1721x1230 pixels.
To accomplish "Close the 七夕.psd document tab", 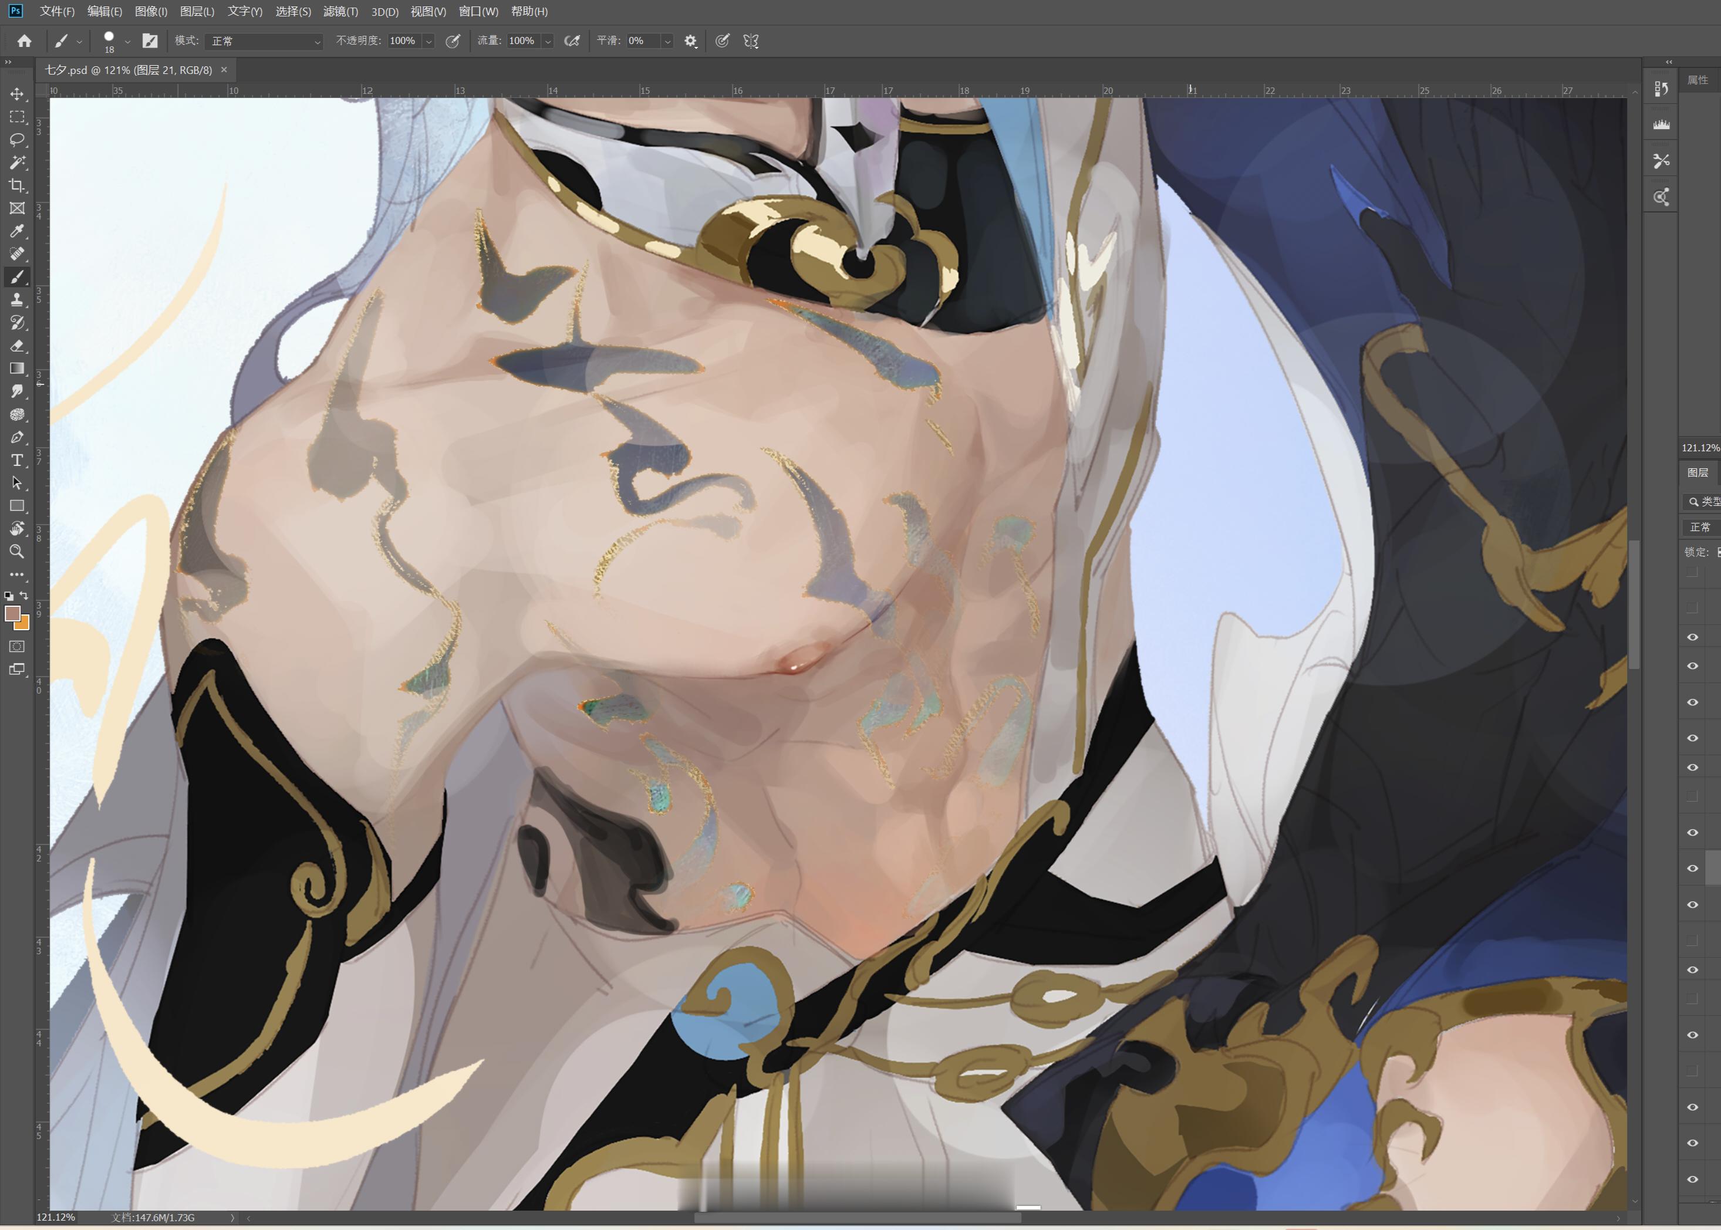I will click(x=224, y=70).
